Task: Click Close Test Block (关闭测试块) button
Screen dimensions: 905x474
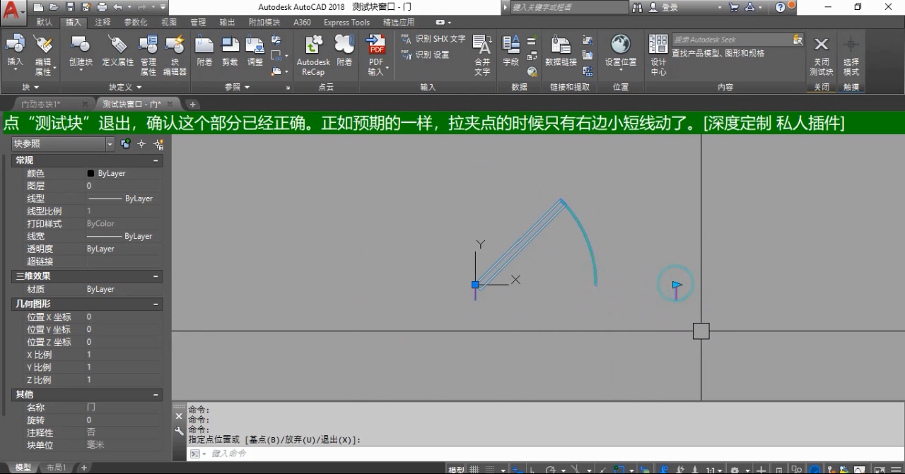Action: click(x=821, y=55)
